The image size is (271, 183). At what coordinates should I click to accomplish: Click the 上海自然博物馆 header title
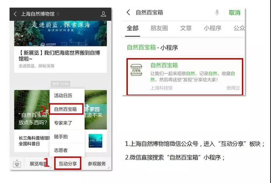click(38, 14)
